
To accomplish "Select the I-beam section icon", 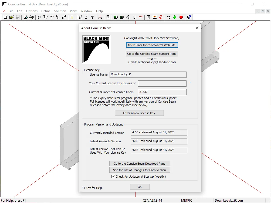I will 86,17.
